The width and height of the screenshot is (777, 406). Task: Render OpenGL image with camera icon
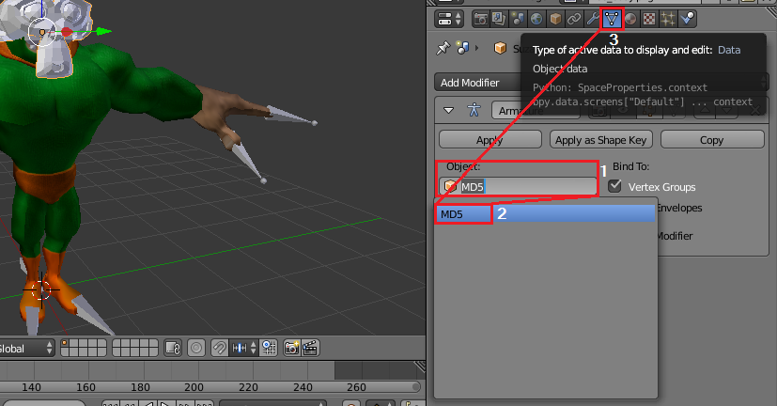292,348
